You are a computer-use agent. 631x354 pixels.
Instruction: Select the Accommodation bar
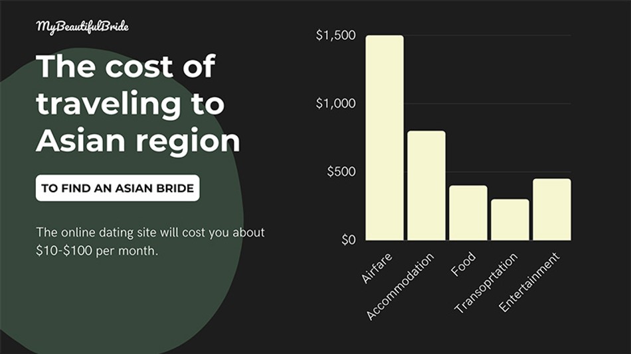(x=426, y=185)
